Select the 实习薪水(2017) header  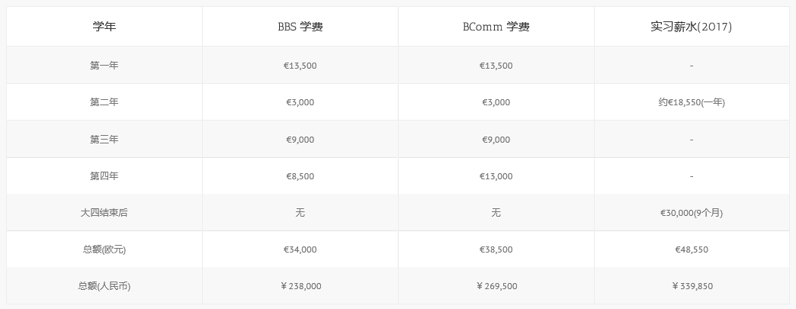tap(692, 27)
